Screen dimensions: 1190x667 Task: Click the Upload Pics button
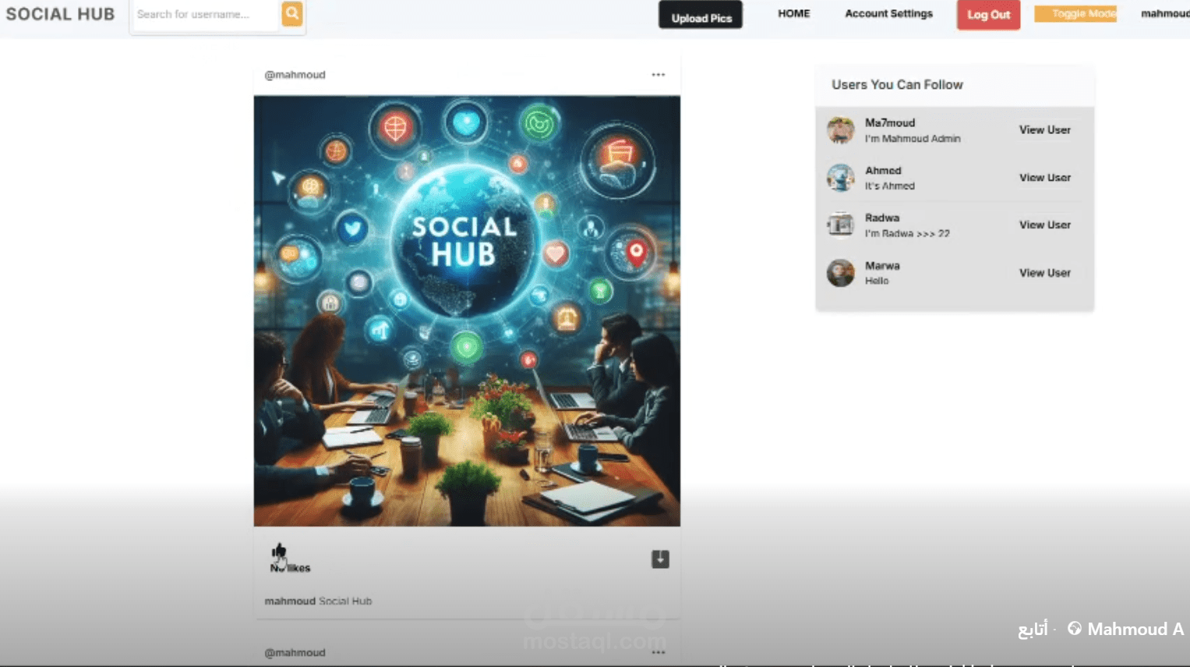point(701,15)
